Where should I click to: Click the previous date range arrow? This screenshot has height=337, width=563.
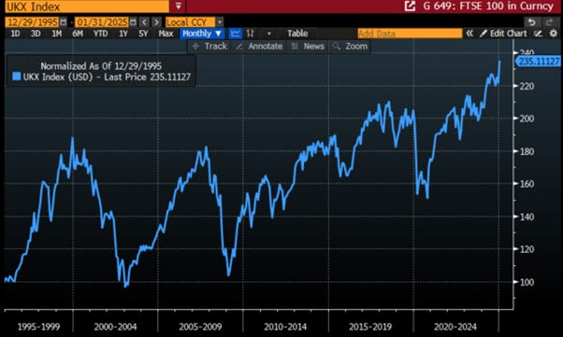point(144,22)
